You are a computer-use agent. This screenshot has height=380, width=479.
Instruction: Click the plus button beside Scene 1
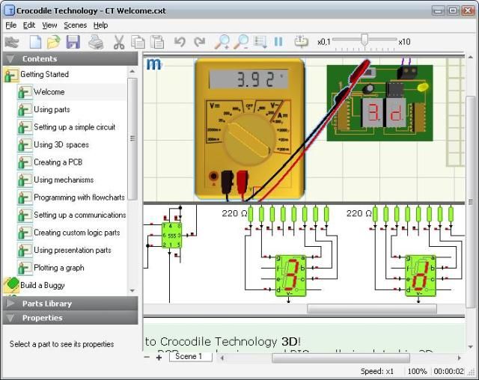pos(159,358)
